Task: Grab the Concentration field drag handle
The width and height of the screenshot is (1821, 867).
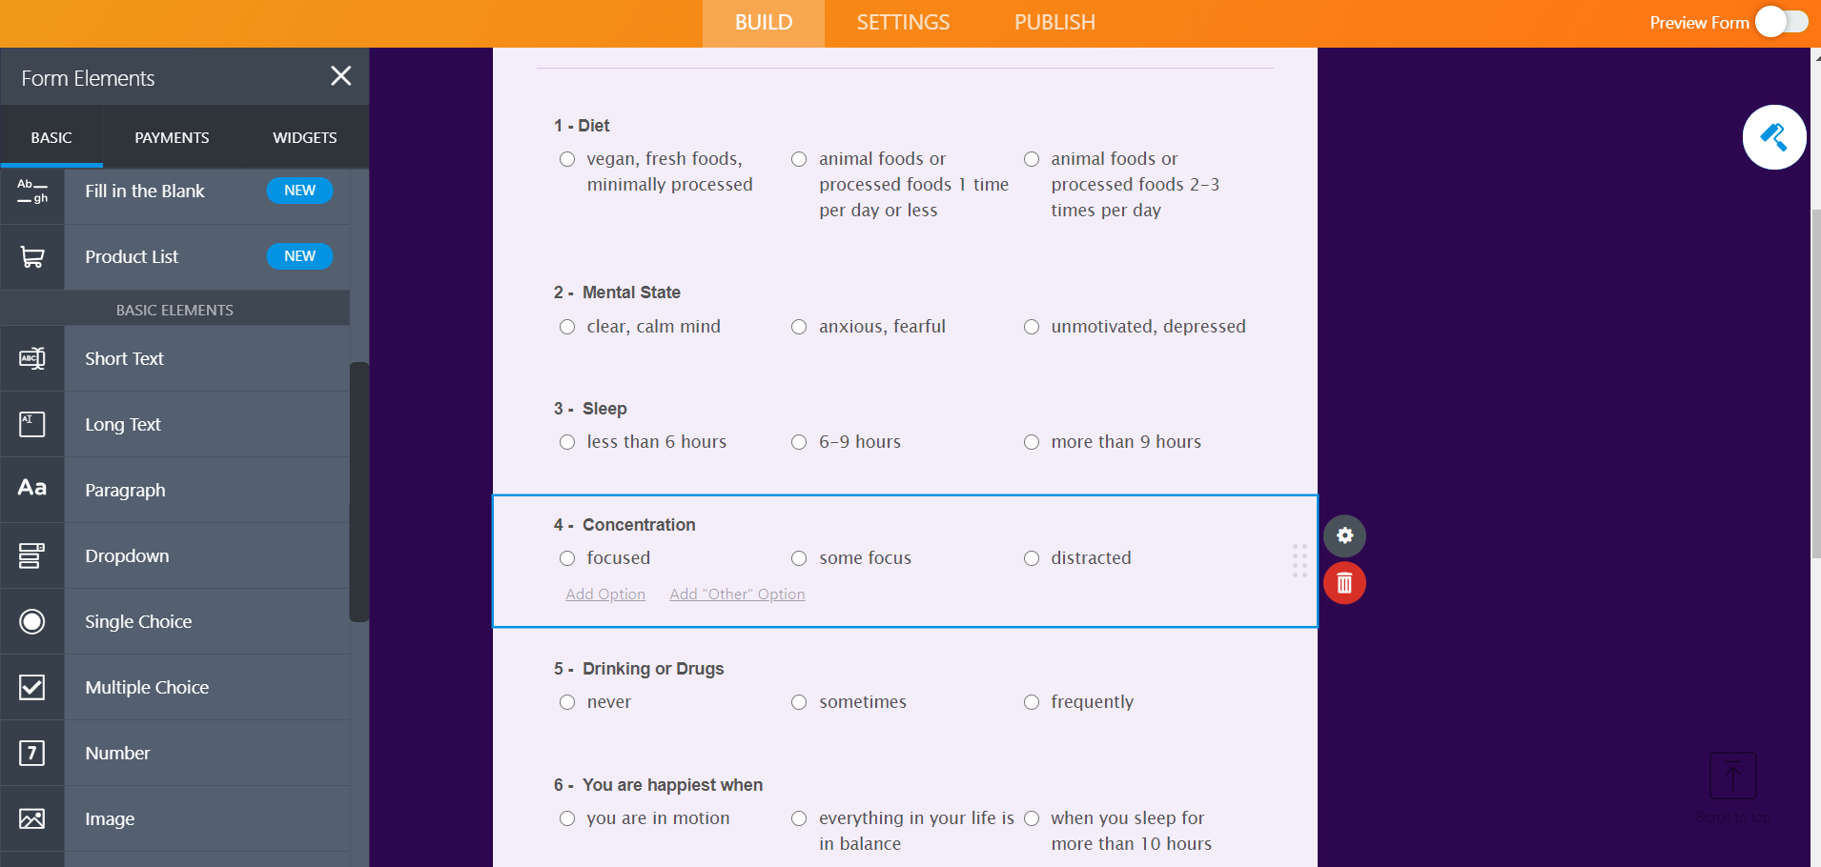Action: 1299,560
